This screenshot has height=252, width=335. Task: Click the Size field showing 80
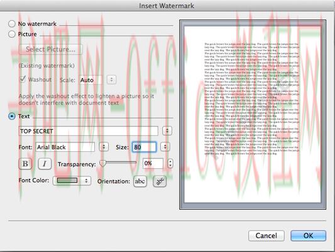click(144, 147)
